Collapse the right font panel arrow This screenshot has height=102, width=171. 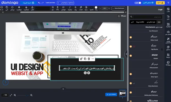pyautogui.click(x=126, y=54)
